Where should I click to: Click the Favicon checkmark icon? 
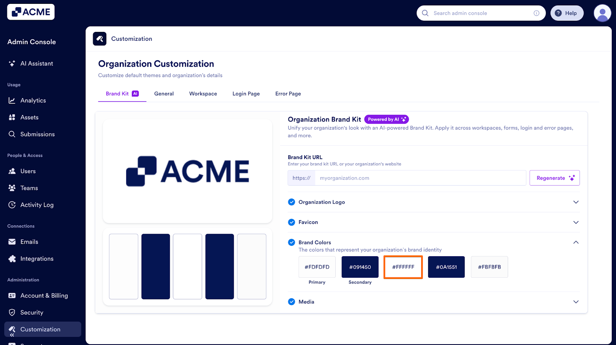291,222
